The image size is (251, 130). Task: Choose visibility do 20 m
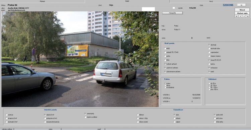(209, 83)
